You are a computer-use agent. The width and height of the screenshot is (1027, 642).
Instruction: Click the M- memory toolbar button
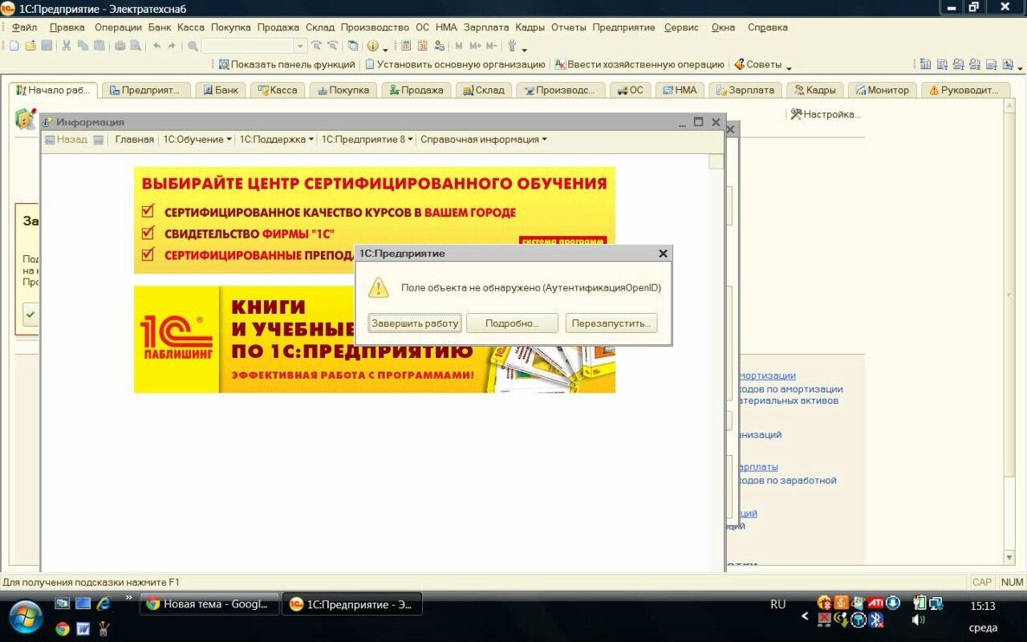(x=491, y=46)
